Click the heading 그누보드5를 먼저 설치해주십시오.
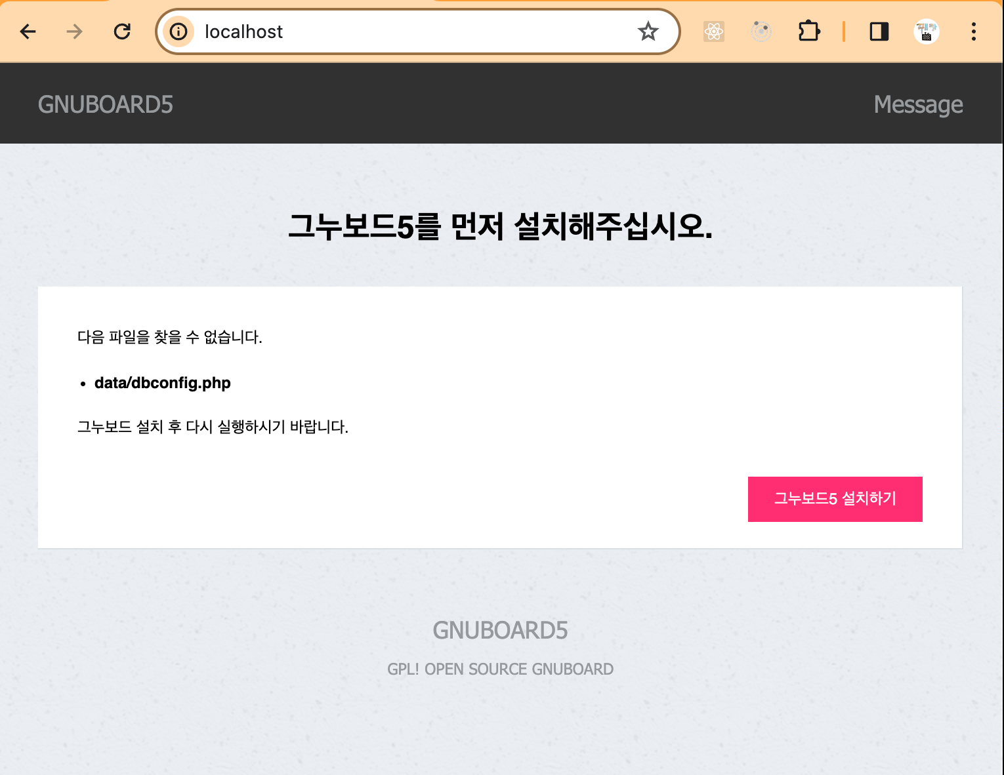The width and height of the screenshot is (1004, 775). pyautogui.click(x=501, y=227)
